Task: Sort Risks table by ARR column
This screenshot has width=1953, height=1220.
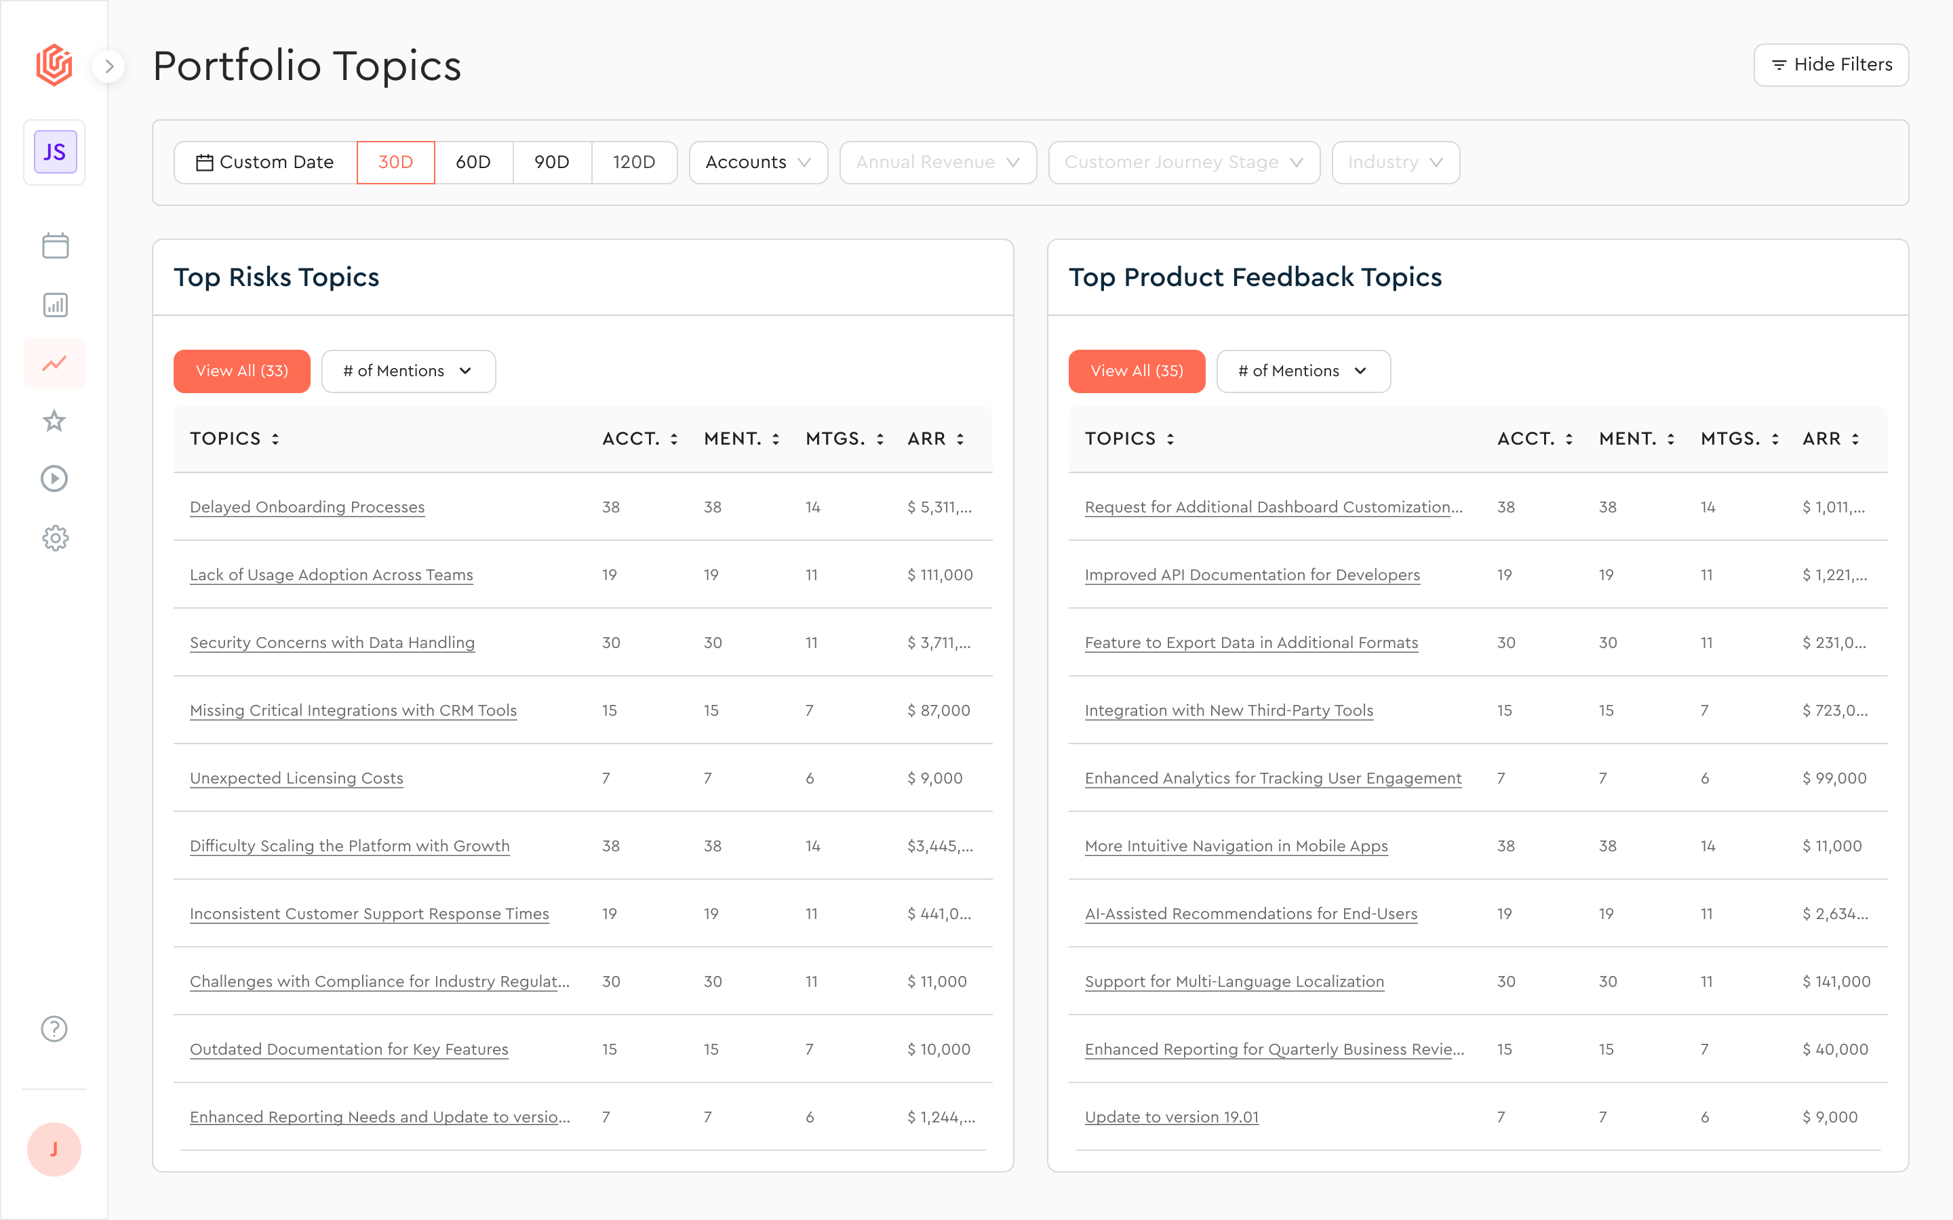Action: 936,439
